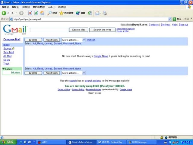Image resolution: width=193 pixels, height=145 pixels.
Task: Click the star icon beside Starred
Action: coord(13,48)
